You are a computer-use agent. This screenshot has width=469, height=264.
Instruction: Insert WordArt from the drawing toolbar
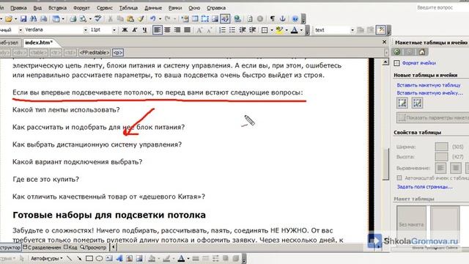119,258
